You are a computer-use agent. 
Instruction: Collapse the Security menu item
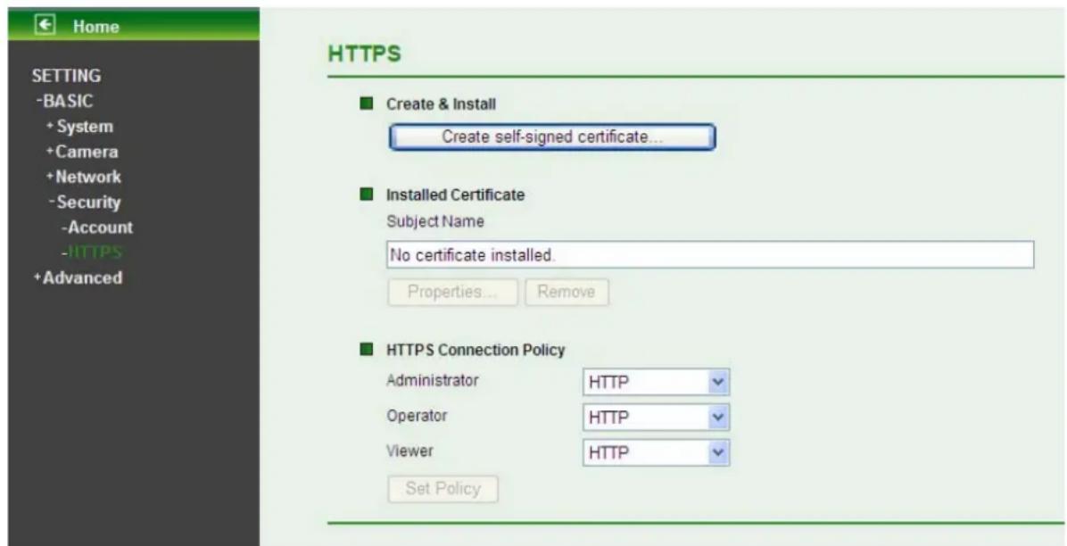(x=85, y=203)
